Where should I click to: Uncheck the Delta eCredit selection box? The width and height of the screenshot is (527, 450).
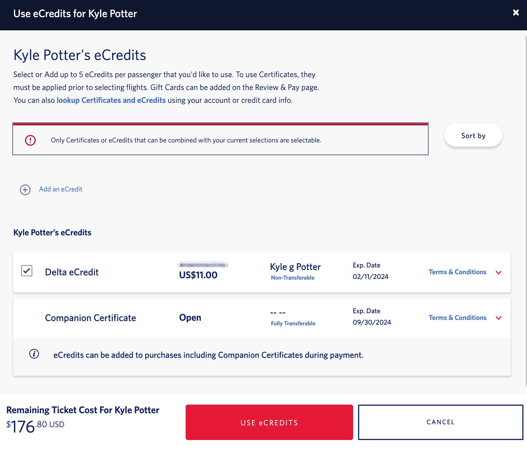pos(26,271)
